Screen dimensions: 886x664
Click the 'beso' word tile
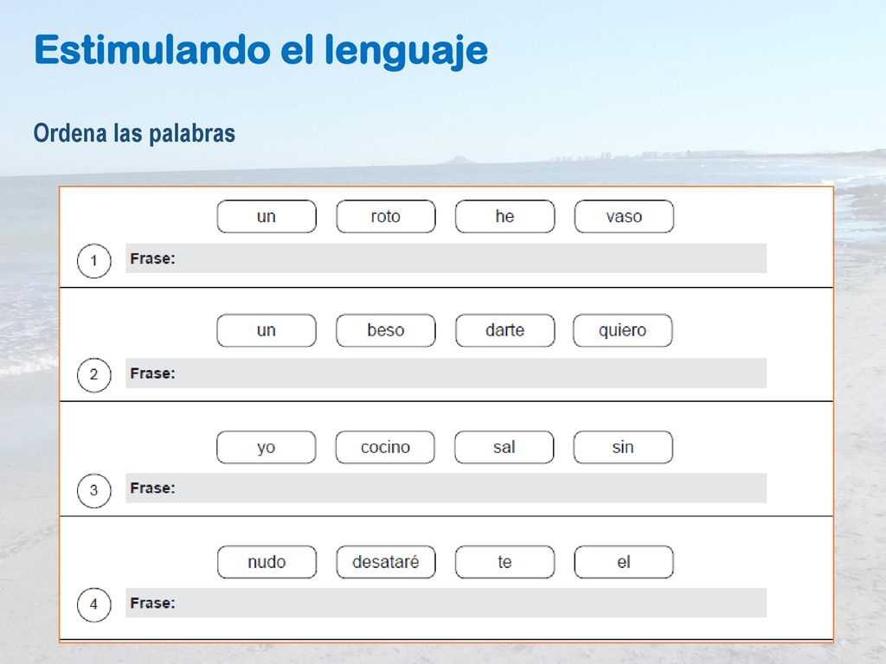point(386,330)
